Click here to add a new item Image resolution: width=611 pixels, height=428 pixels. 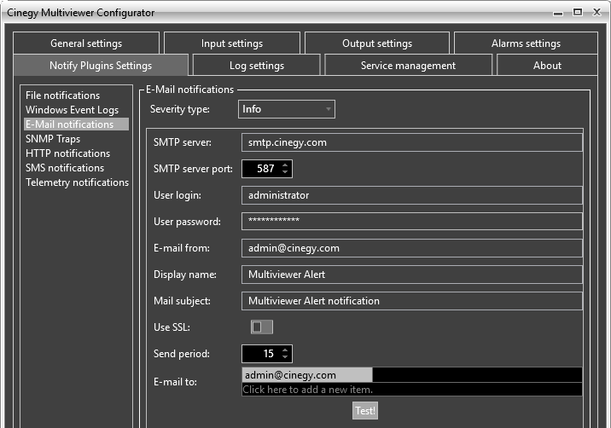pos(412,390)
